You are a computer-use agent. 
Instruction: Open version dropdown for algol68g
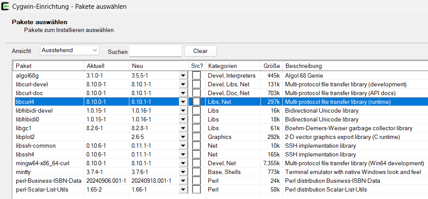click(x=183, y=75)
